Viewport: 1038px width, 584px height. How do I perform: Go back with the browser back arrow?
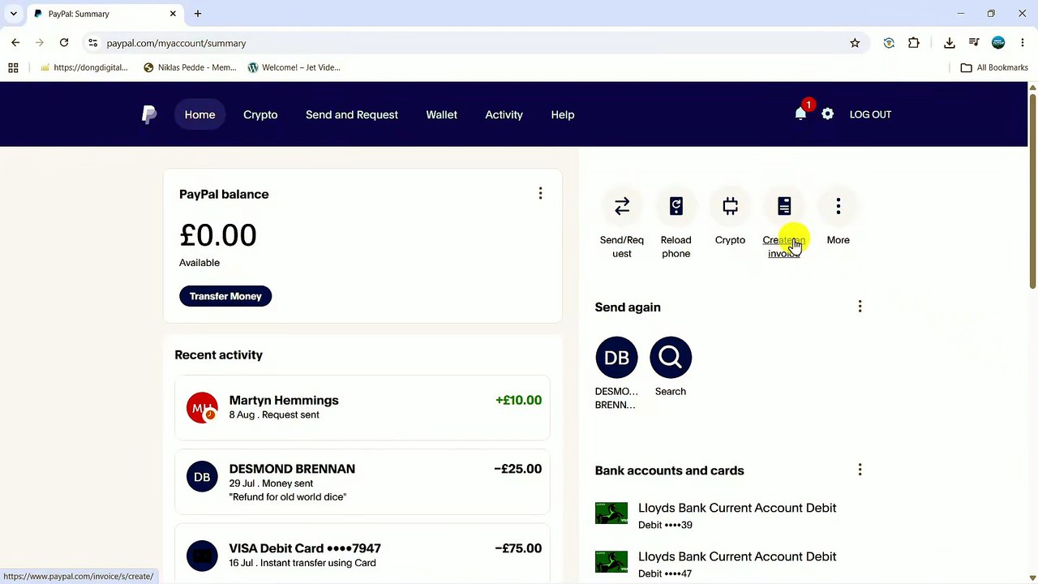[x=15, y=43]
